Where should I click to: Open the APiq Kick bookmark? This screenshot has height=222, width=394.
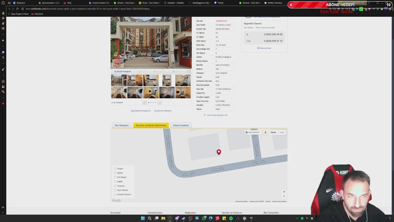(x=37, y=14)
